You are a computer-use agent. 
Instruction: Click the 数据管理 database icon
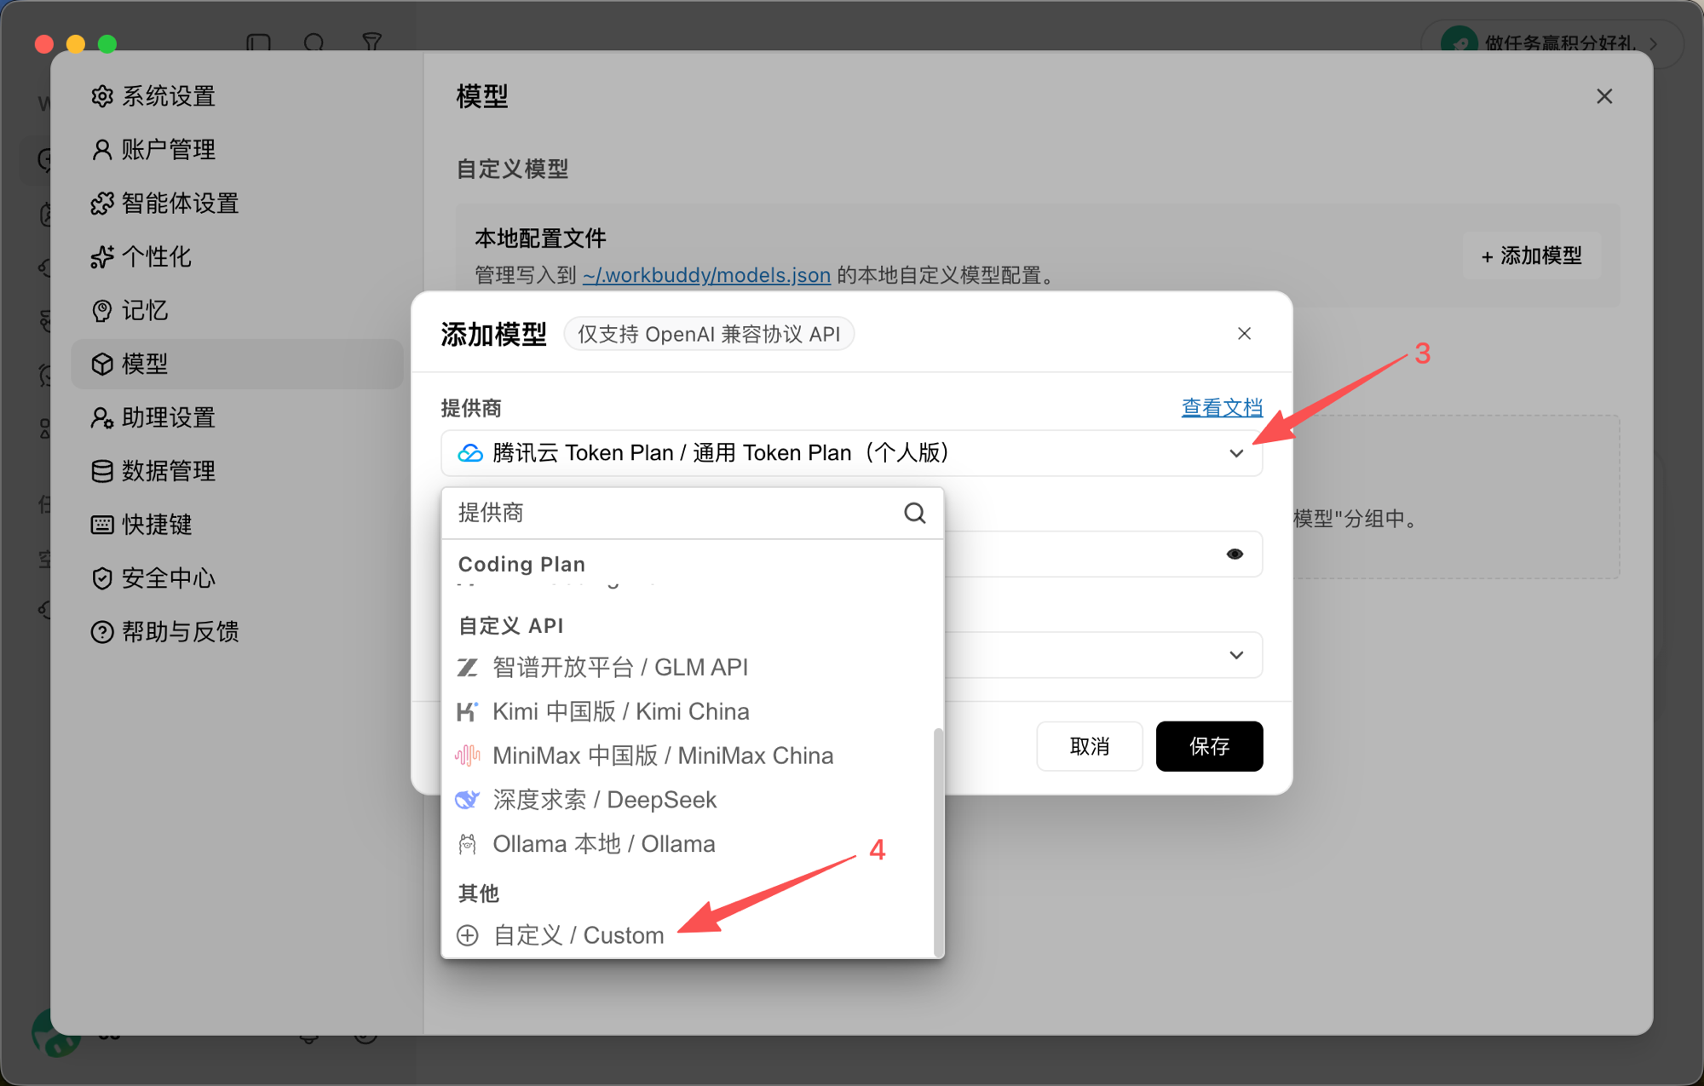coord(102,471)
